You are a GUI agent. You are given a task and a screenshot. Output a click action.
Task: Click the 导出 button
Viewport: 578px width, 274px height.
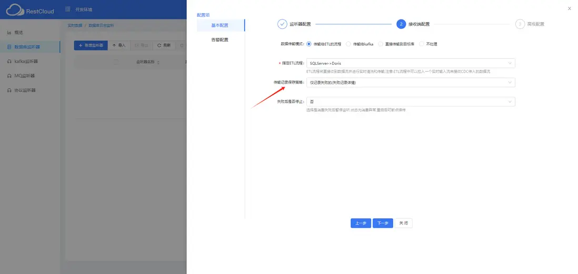point(142,45)
